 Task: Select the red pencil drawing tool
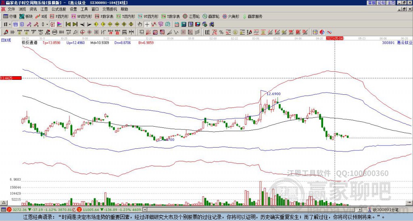tap(6, 32)
